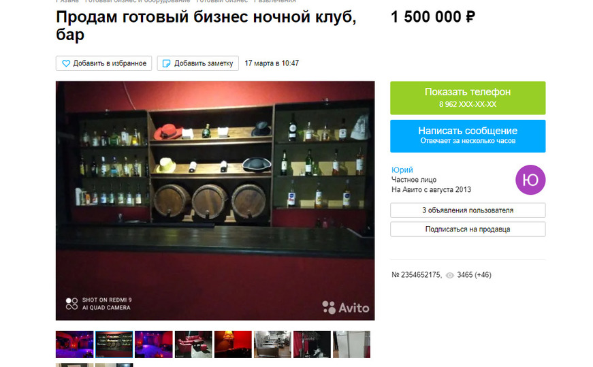Click Написать сообщение blue button
Viewport: 593px width, 367px height.
(468, 136)
